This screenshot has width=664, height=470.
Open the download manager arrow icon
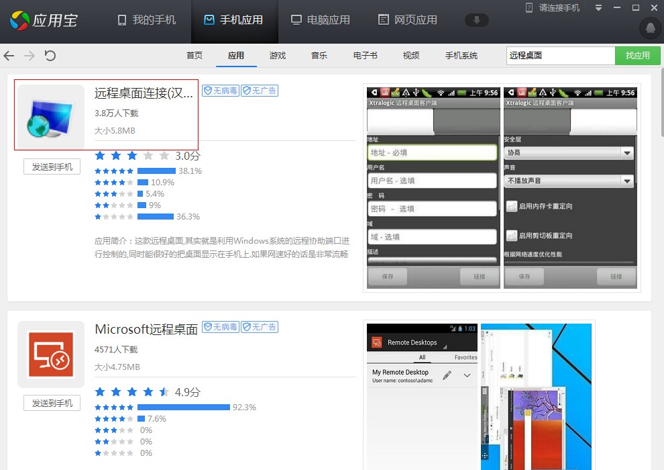click(477, 20)
